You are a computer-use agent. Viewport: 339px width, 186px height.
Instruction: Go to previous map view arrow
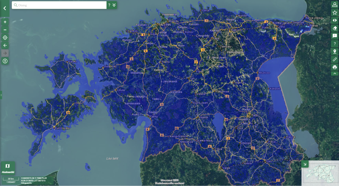point(5,45)
